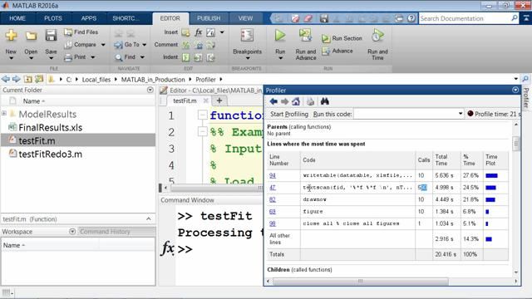Open Run this code dropdown
Screen dimensions: 532x299
461,114
